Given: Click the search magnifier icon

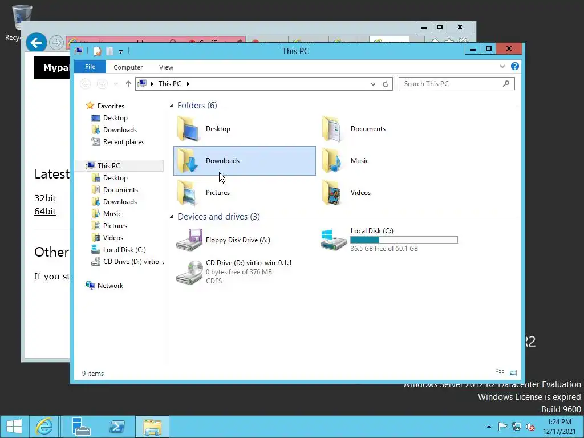Looking at the screenshot, I should click(x=506, y=83).
